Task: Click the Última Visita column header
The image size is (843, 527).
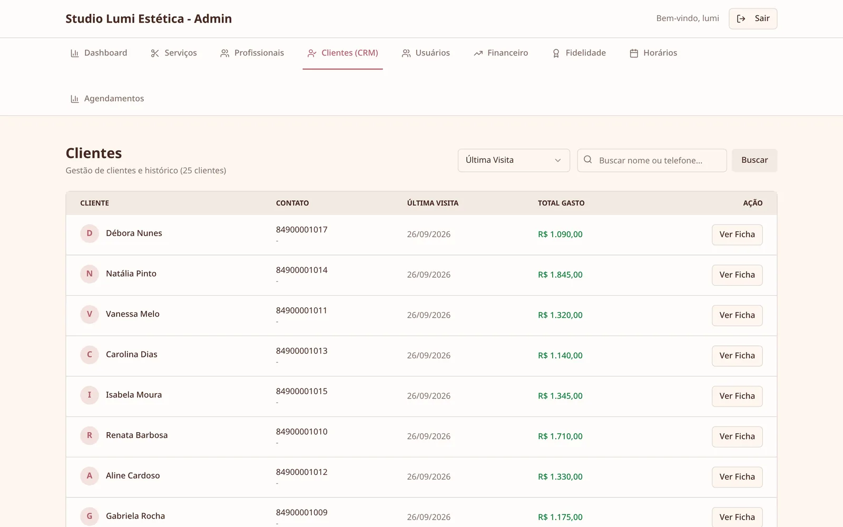Action: coord(433,203)
